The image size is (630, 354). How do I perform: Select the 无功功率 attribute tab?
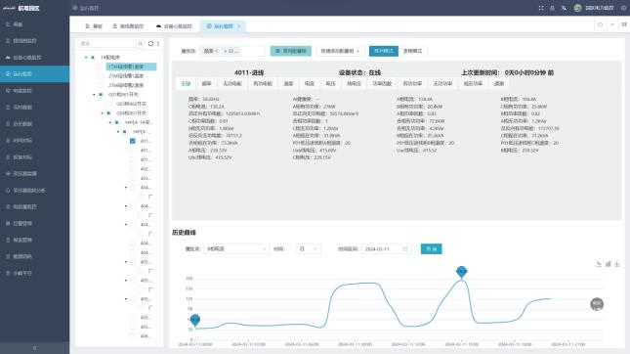(442, 84)
